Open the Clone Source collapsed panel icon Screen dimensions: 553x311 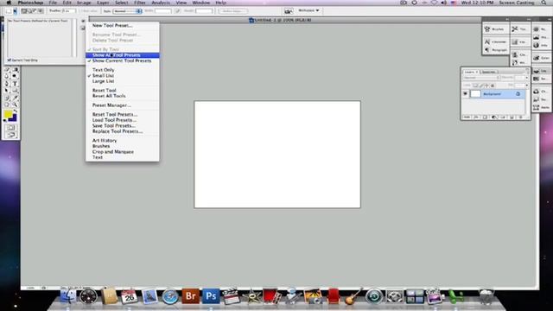point(515,54)
